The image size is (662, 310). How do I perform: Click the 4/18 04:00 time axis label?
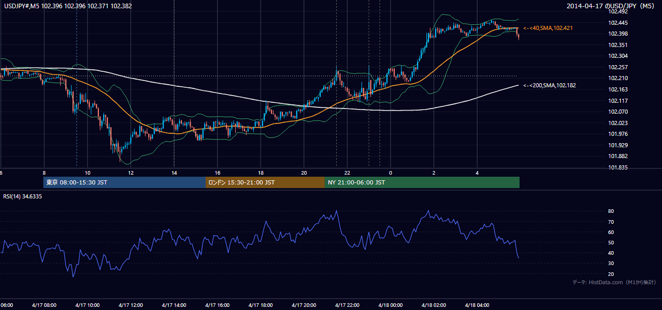(477, 305)
